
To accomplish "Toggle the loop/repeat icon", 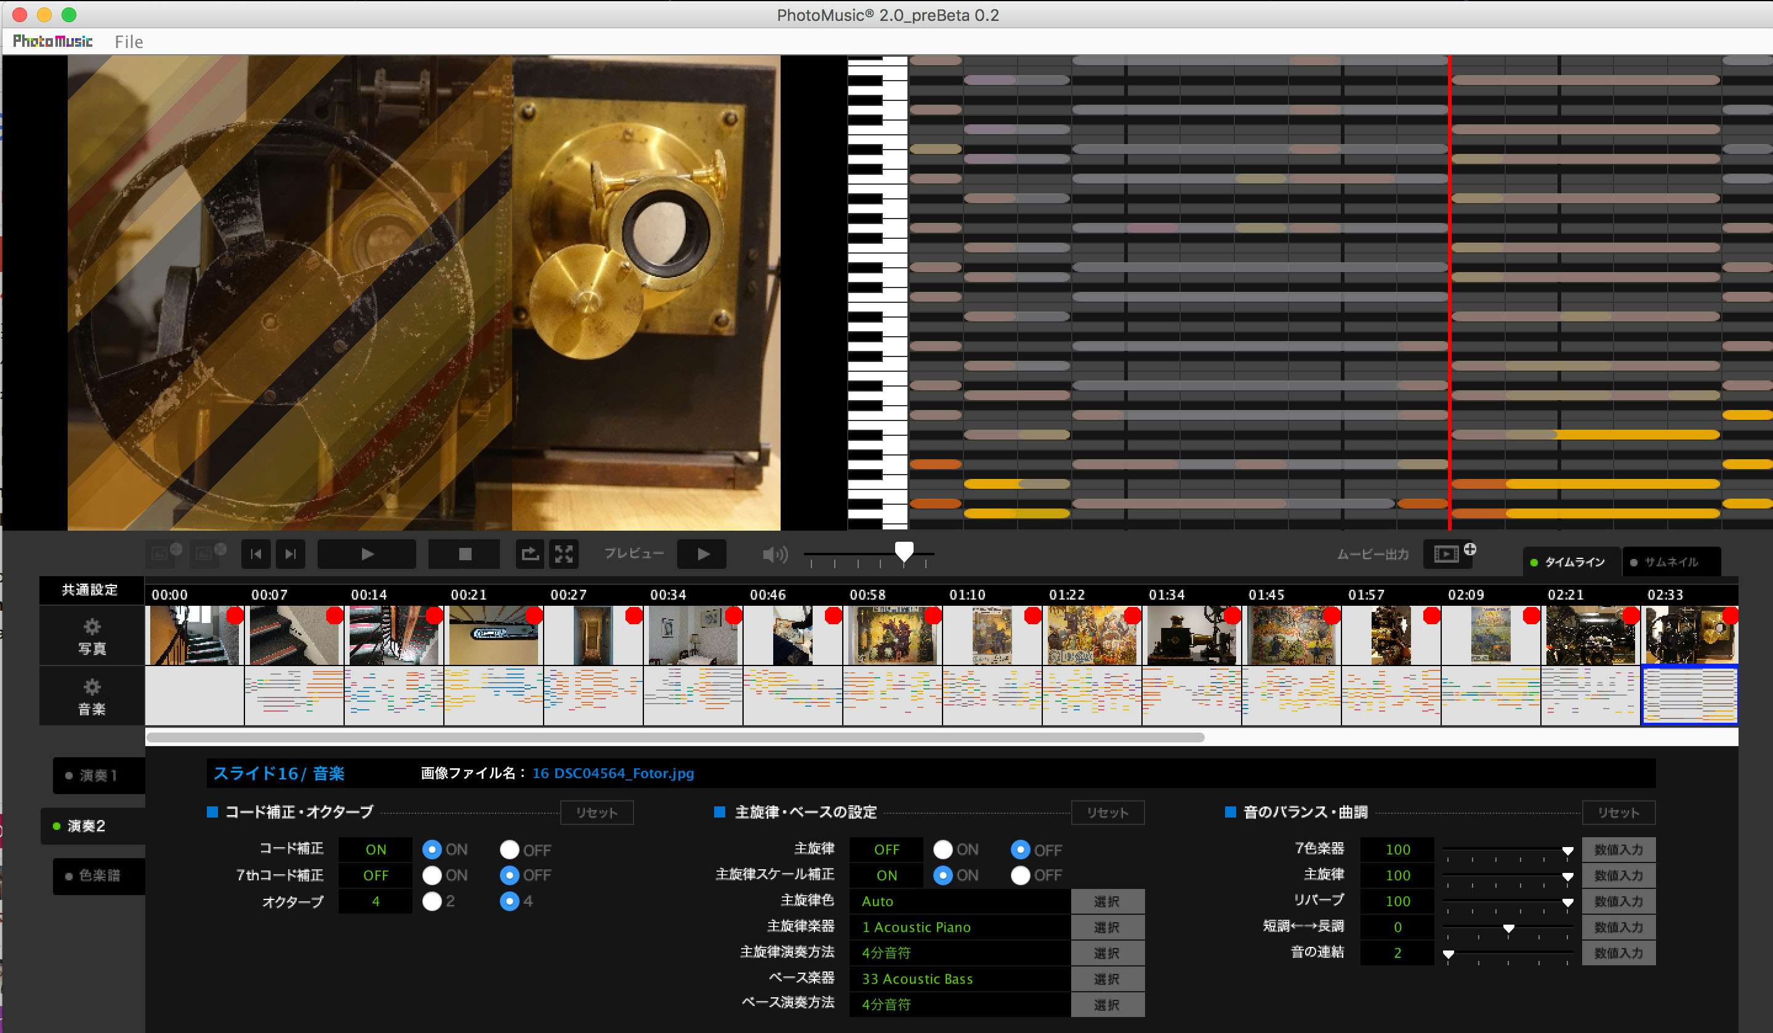I will (x=530, y=554).
